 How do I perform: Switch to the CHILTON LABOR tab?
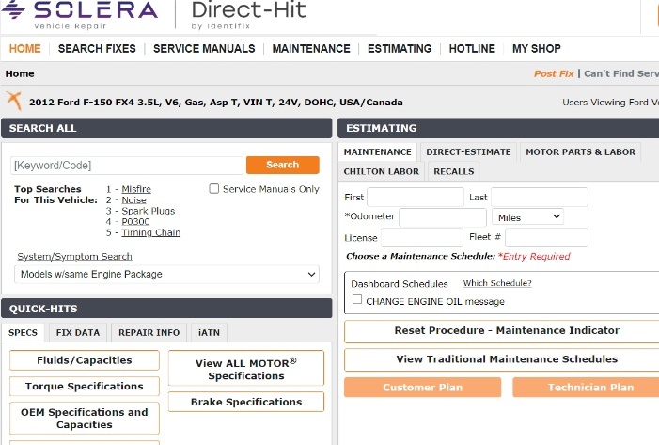coord(381,171)
